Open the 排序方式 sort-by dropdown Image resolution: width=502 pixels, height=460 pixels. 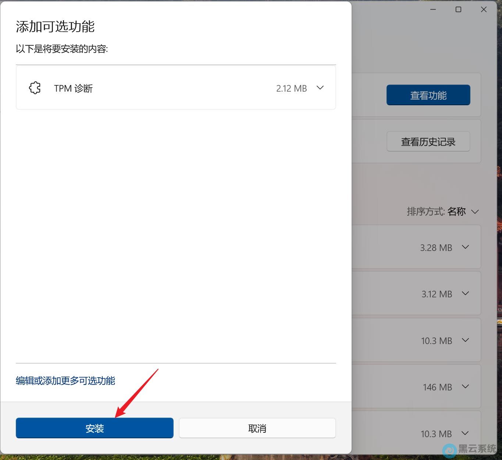pyautogui.click(x=475, y=212)
